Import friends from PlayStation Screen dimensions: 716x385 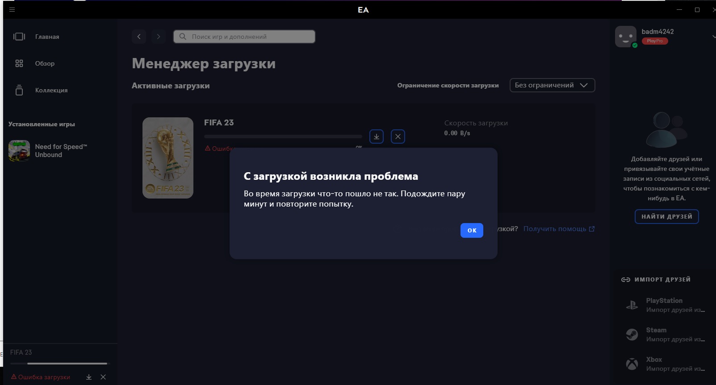coord(664,305)
